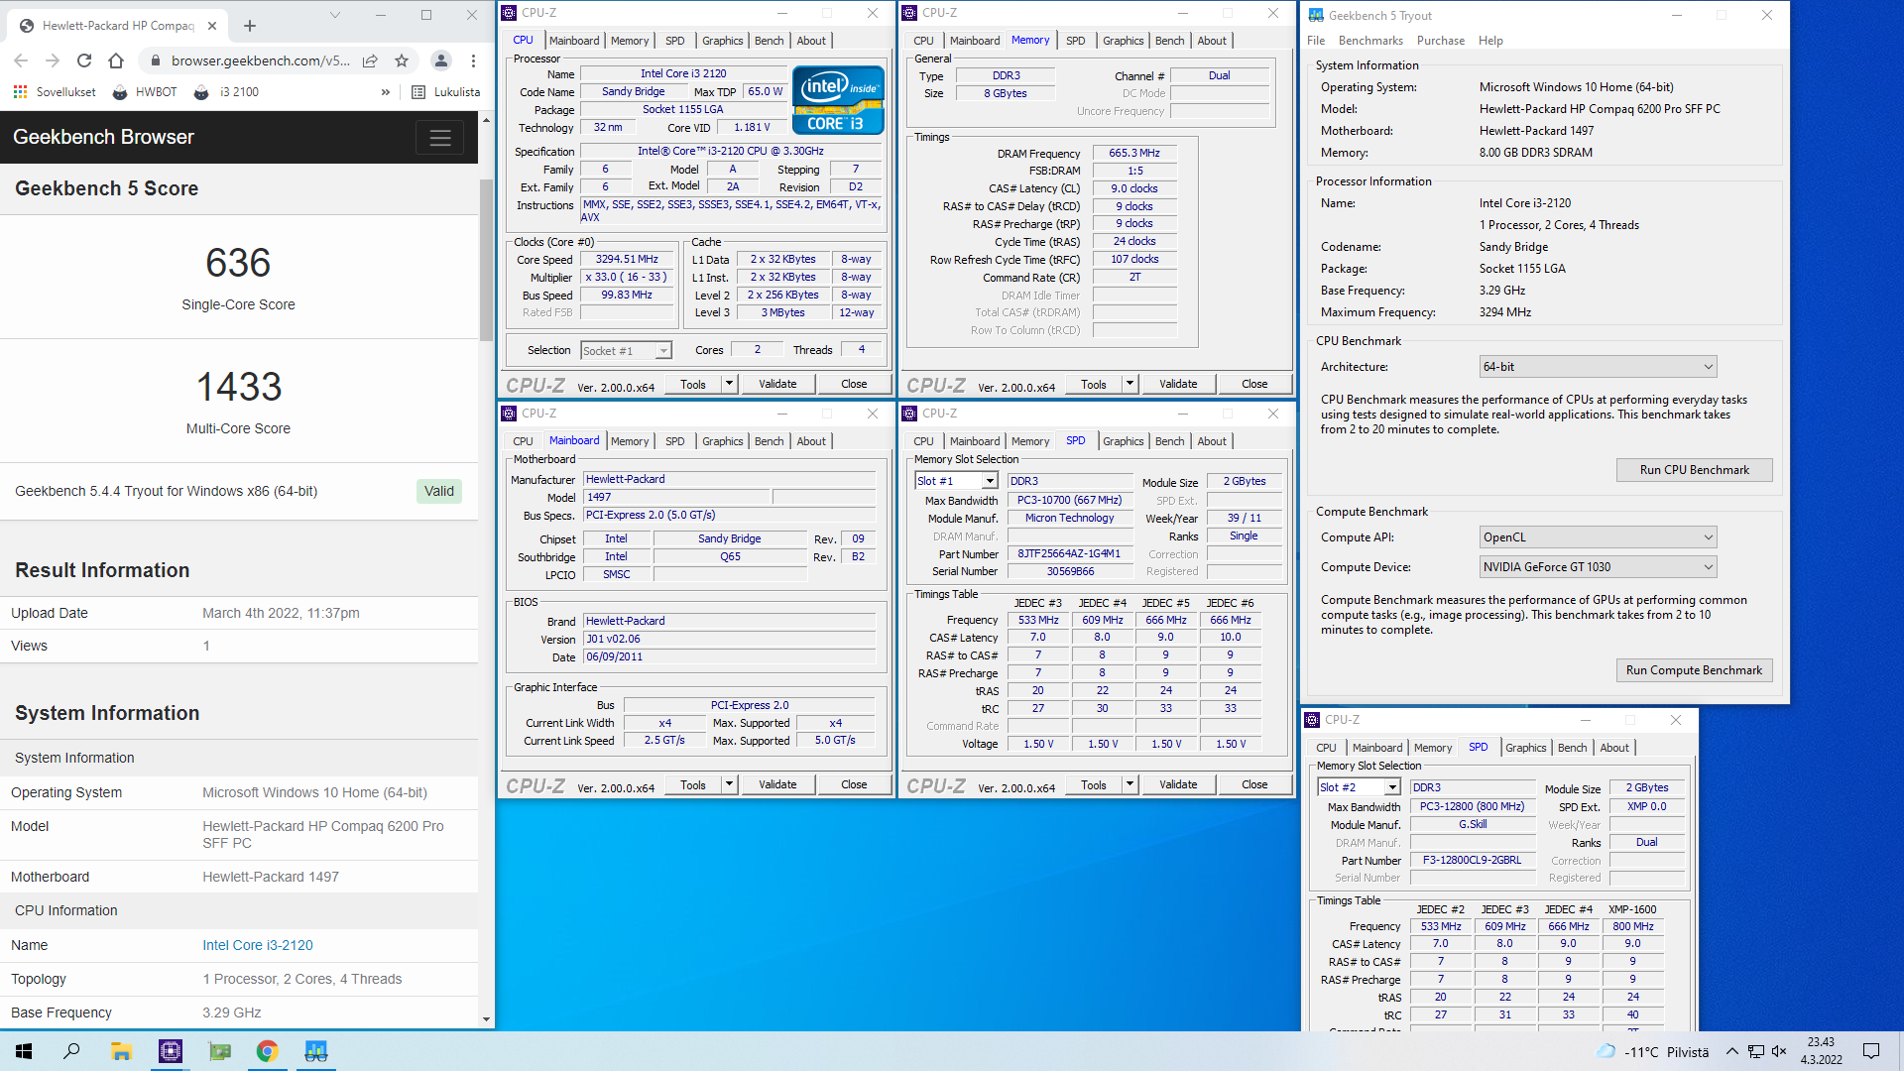This screenshot has height=1071, width=1904.
Task: Click the browser forward arrow
Action: 53,60
